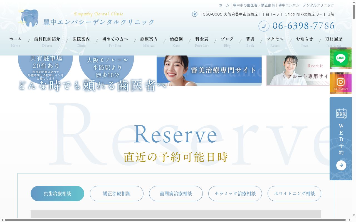Click the 直近の予約可能日時 heading
The height and width of the screenshot is (222, 356).
(x=176, y=157)
